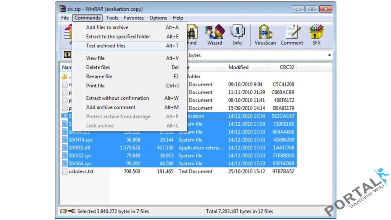Select the usbdevs.txt file name

81,171
